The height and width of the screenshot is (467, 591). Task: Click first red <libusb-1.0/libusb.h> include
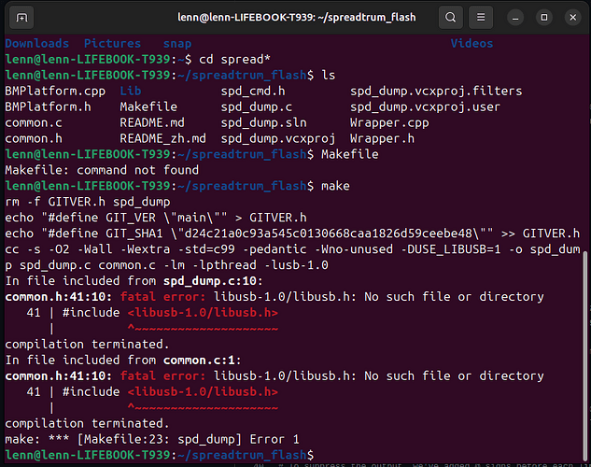(x=203, y=313)
